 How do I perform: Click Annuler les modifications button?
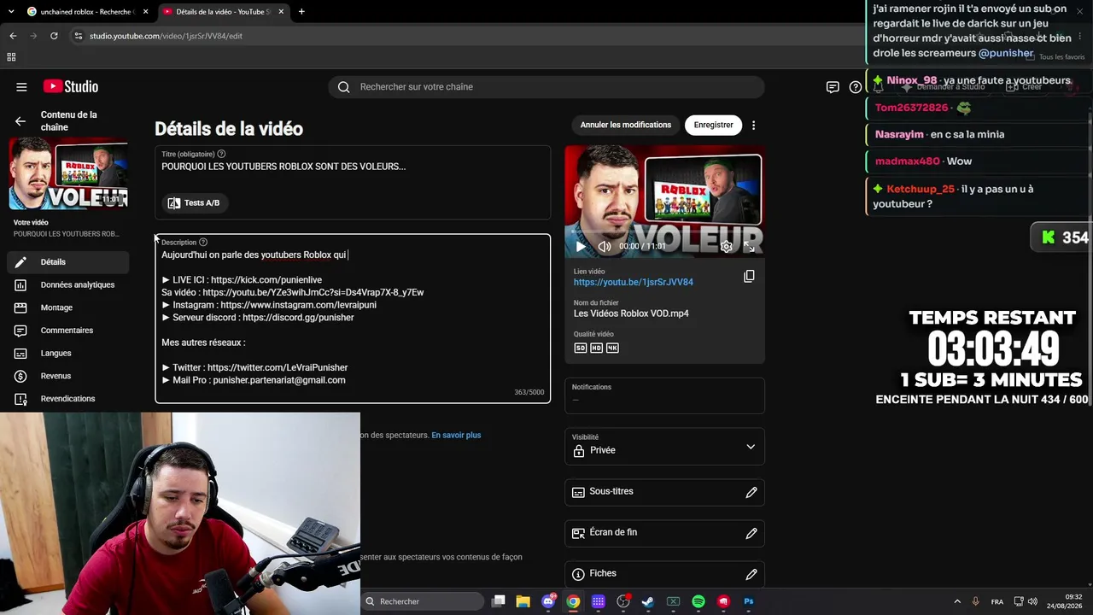pos(626,125)
